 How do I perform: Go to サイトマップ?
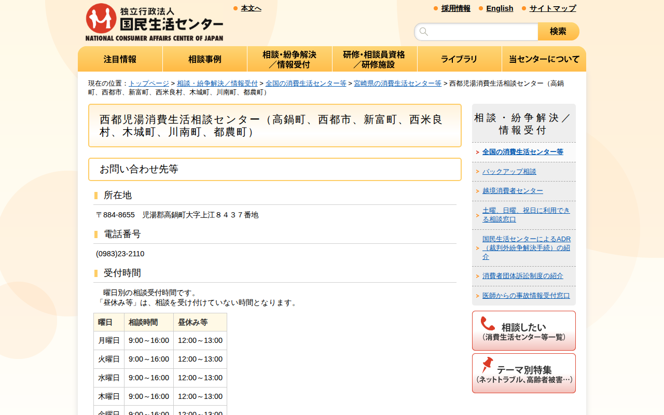(x=552, y=8)
